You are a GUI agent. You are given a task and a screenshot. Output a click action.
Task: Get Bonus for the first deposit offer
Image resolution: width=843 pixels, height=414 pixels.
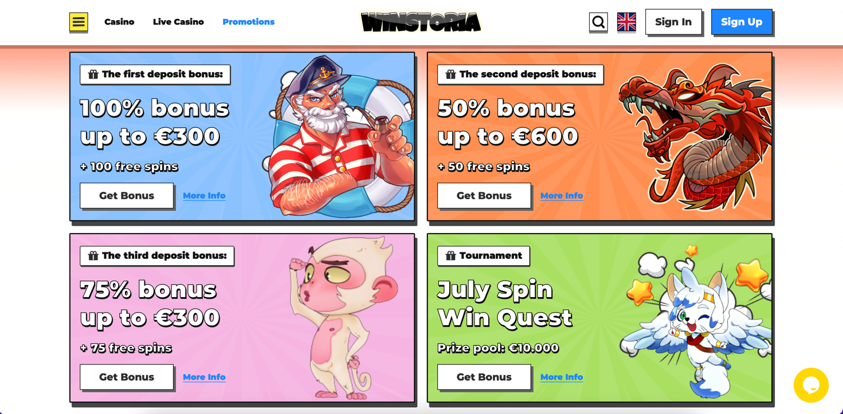click(127, 196)
